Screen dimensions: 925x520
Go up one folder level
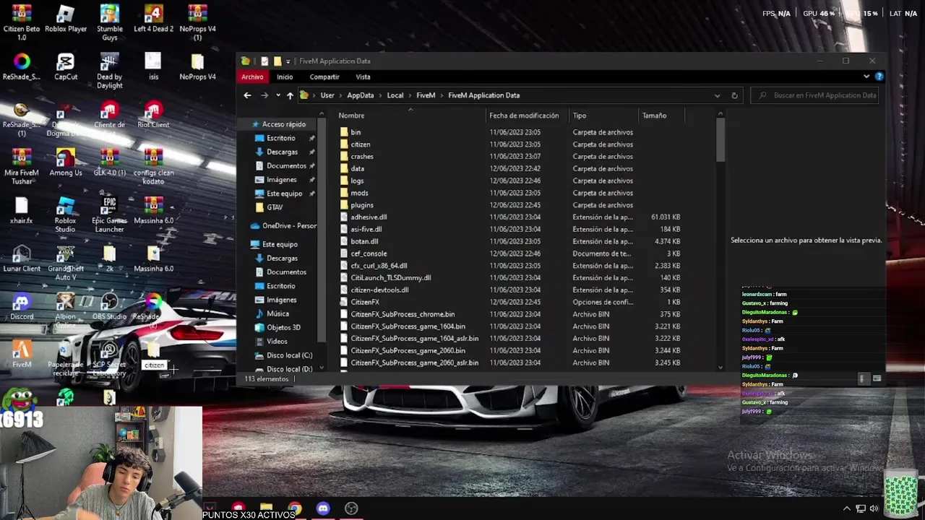point(290,95)
